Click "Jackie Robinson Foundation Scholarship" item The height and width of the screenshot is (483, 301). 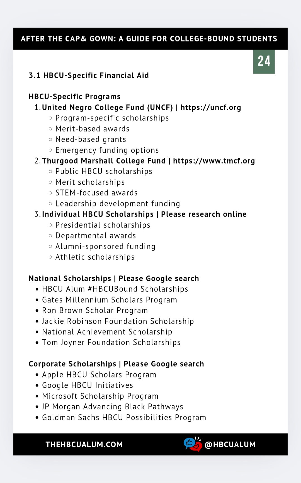click(118, 321)
